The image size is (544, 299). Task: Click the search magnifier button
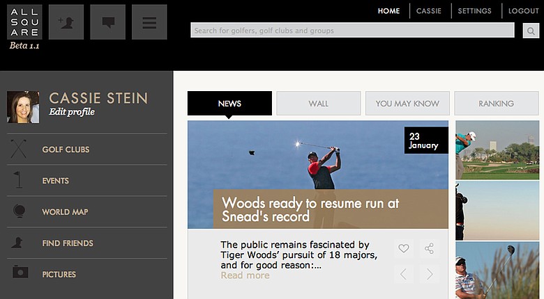(x=531, y=31)
